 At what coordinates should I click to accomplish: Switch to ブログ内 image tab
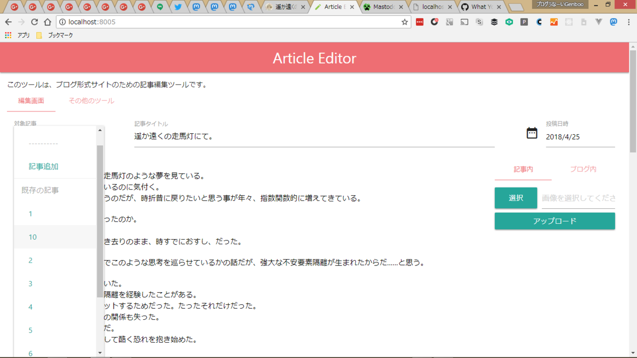coord(583,169)
